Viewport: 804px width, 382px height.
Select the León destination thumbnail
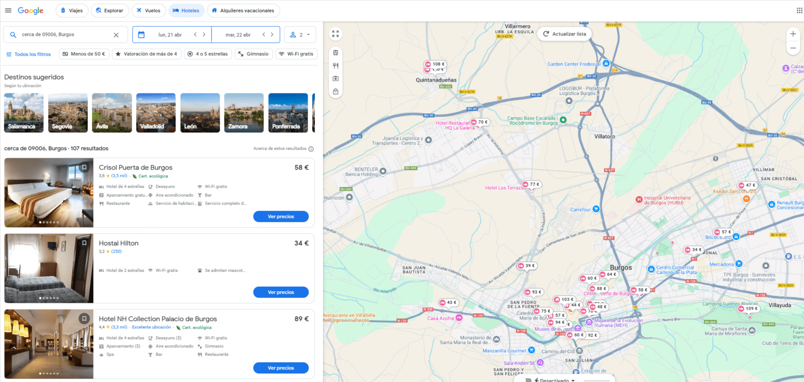pos(200,113)
